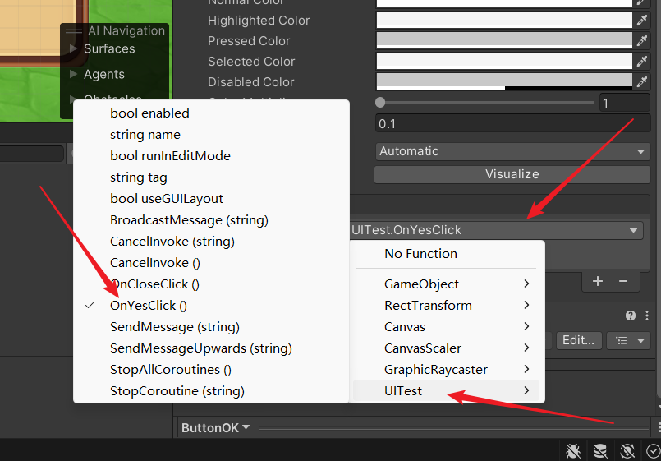Pick Pressed Color with its eyedropper
This screenshot has height=461, width=661.
coord(642,40)
